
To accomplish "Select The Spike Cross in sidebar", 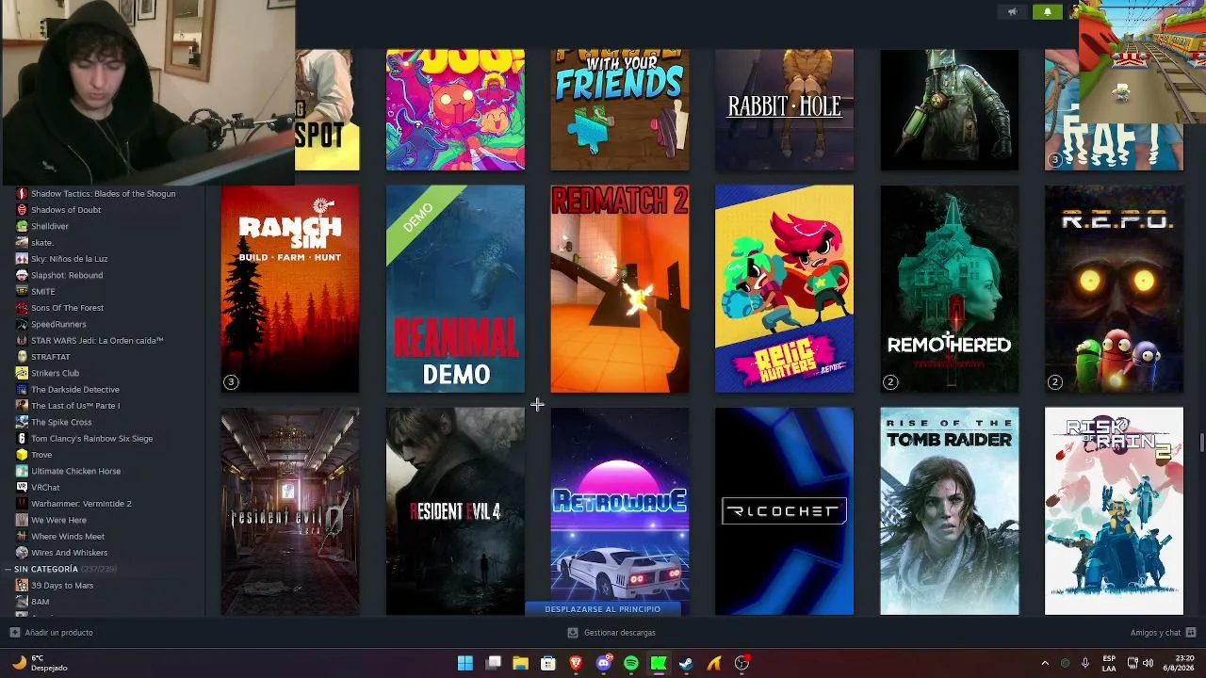I will pyautogui.click(x=61, y=422).
